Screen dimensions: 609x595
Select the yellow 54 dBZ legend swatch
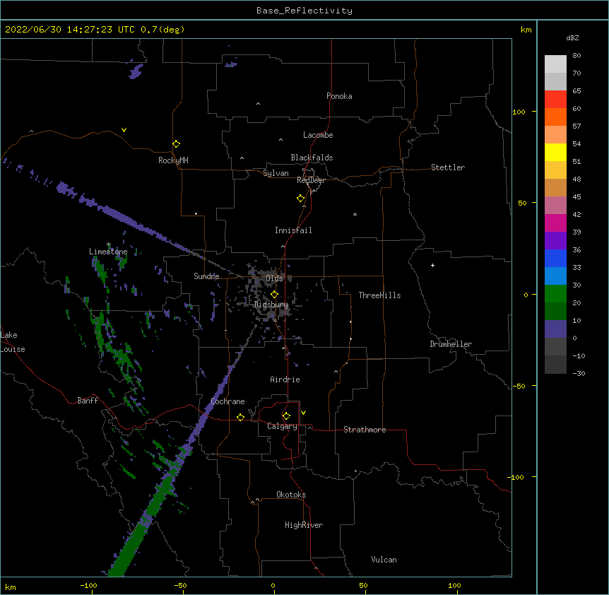[555, 152]
